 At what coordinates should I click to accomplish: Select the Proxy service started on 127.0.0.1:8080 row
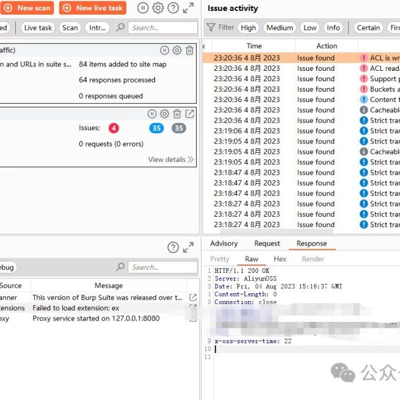tap(98, 318)
